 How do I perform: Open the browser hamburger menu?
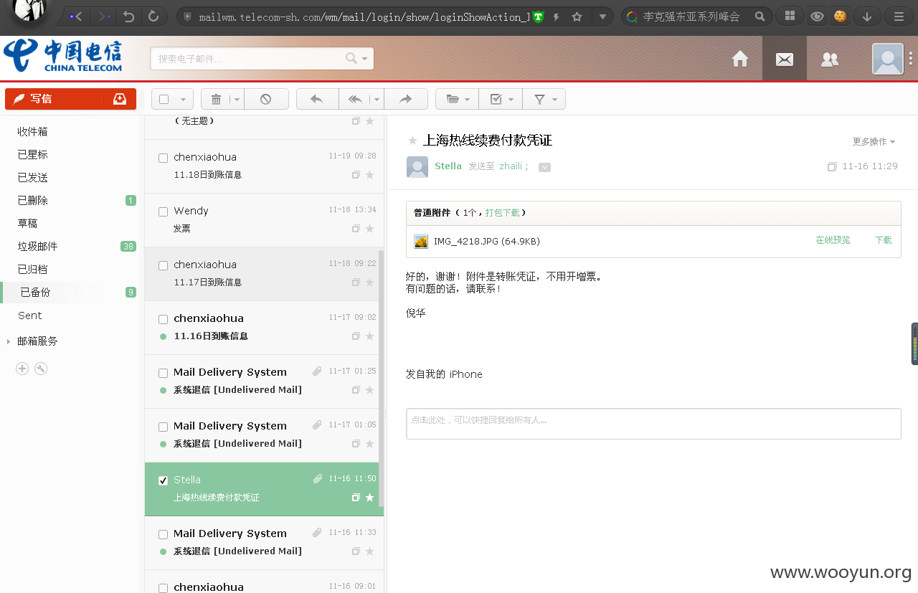click(x=898, y=16)
